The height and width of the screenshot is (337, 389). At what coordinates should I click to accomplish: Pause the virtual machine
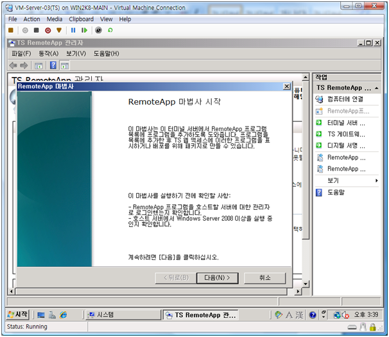73,30
